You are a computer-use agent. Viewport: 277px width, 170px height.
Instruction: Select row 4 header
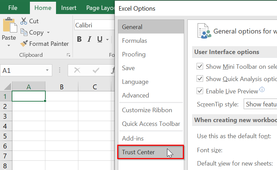coord(6,126)
